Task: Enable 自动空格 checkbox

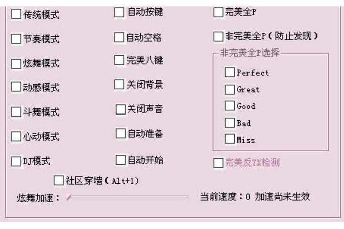Action: click(x=119, y=37)
